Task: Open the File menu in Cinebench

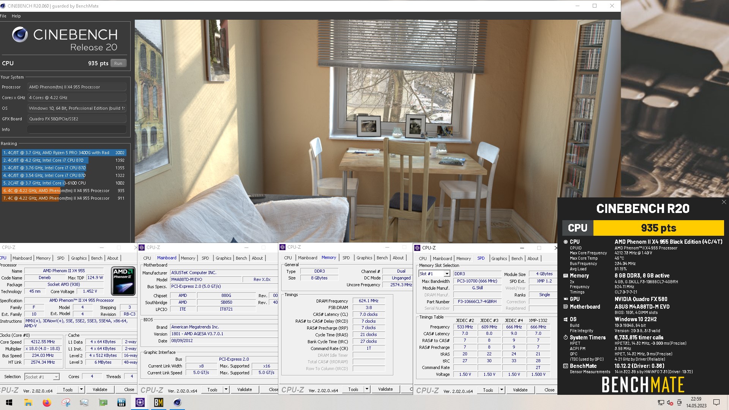Action: pos(3,16)
